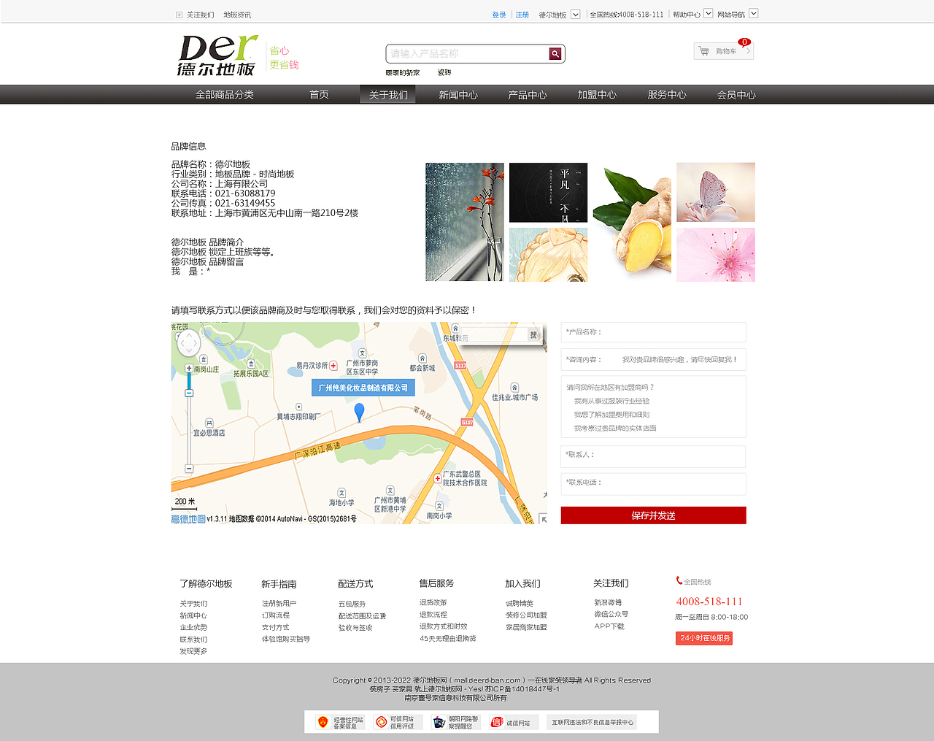Screen dimensions: 934x741
Task: Click the 互联网违法和不良信息举报中心 badge
Action: coord(592,722)
